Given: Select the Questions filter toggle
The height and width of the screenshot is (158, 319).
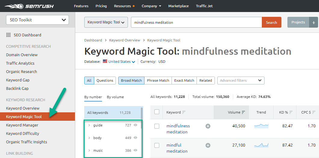Looking at the screenshot, I should [x=105, y=81].
